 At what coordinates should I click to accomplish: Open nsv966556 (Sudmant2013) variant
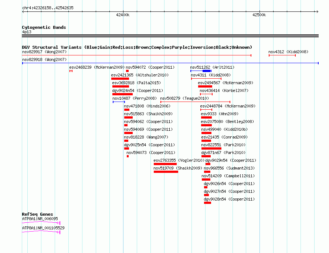(x=229, y=168)
